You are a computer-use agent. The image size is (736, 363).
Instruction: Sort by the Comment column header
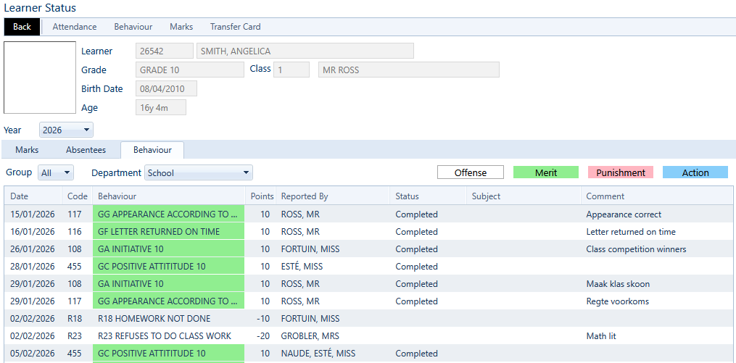(x=657, y=196)
